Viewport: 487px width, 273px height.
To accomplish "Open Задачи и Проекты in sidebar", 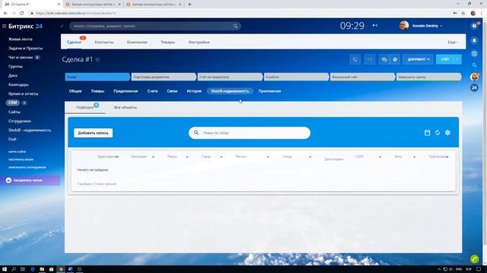I will pos(25,49).
